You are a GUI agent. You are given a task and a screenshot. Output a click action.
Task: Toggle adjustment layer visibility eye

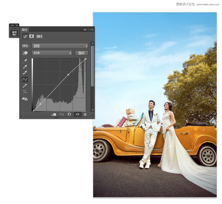pos(78,114)
